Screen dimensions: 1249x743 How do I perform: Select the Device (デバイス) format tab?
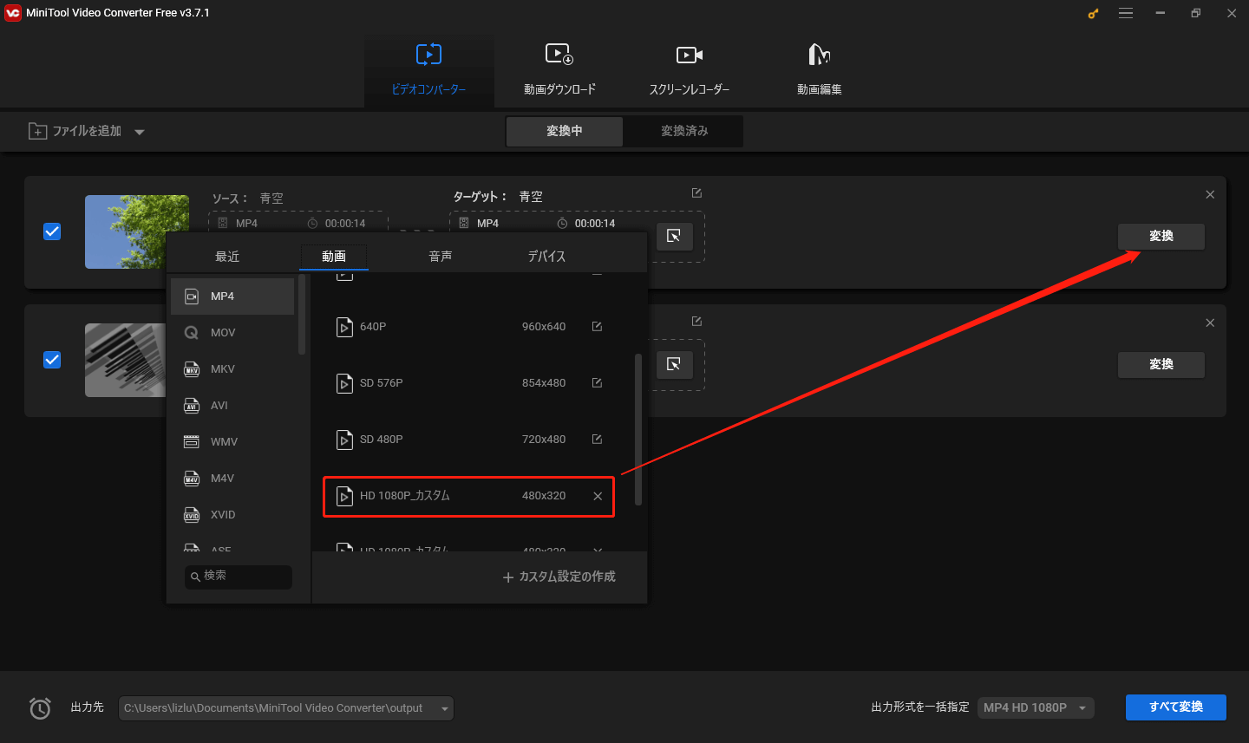[x=546, y=257]
